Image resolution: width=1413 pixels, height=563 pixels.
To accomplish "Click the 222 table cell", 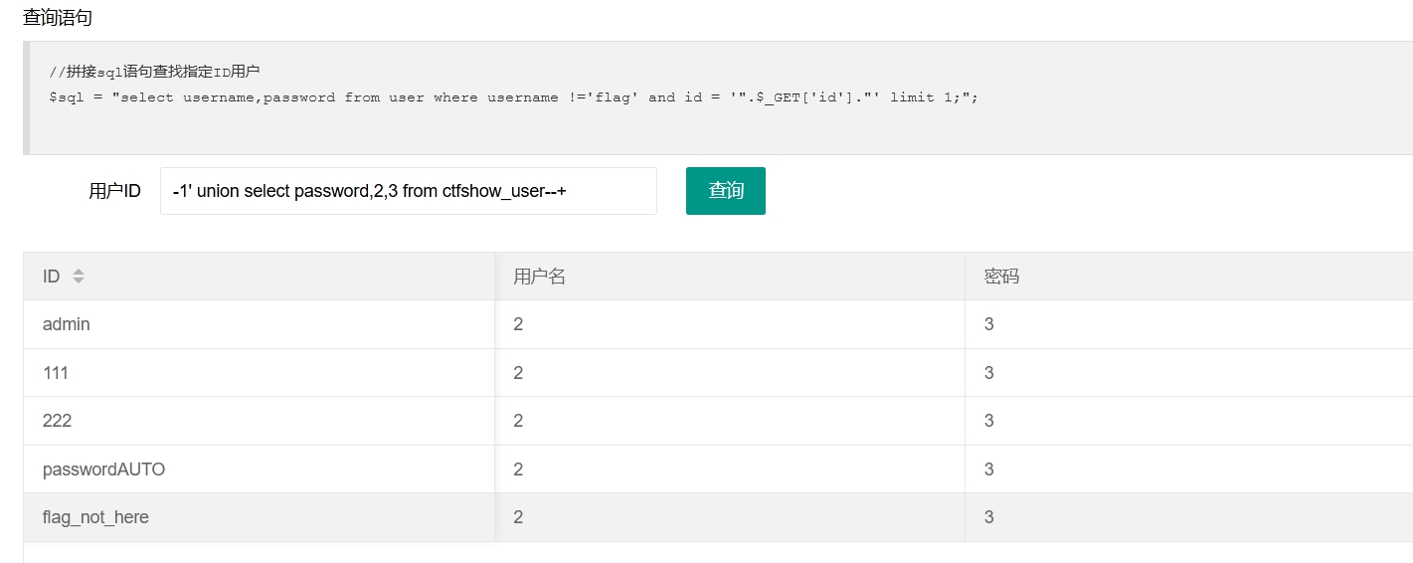I will coord(259,421).
